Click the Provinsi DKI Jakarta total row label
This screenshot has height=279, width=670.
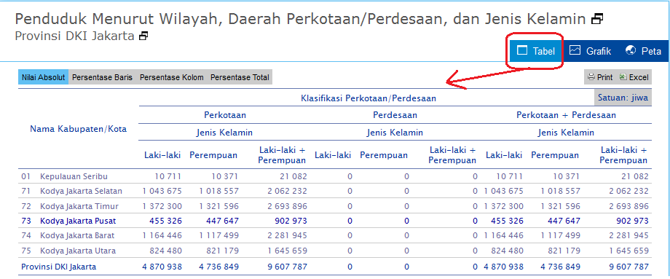pyautogui.click(x=58, y=267)
